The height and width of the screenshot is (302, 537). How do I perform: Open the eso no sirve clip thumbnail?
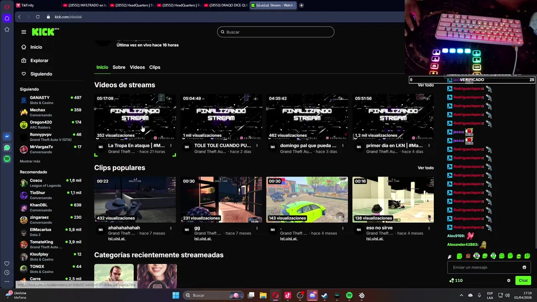point(393,200)
